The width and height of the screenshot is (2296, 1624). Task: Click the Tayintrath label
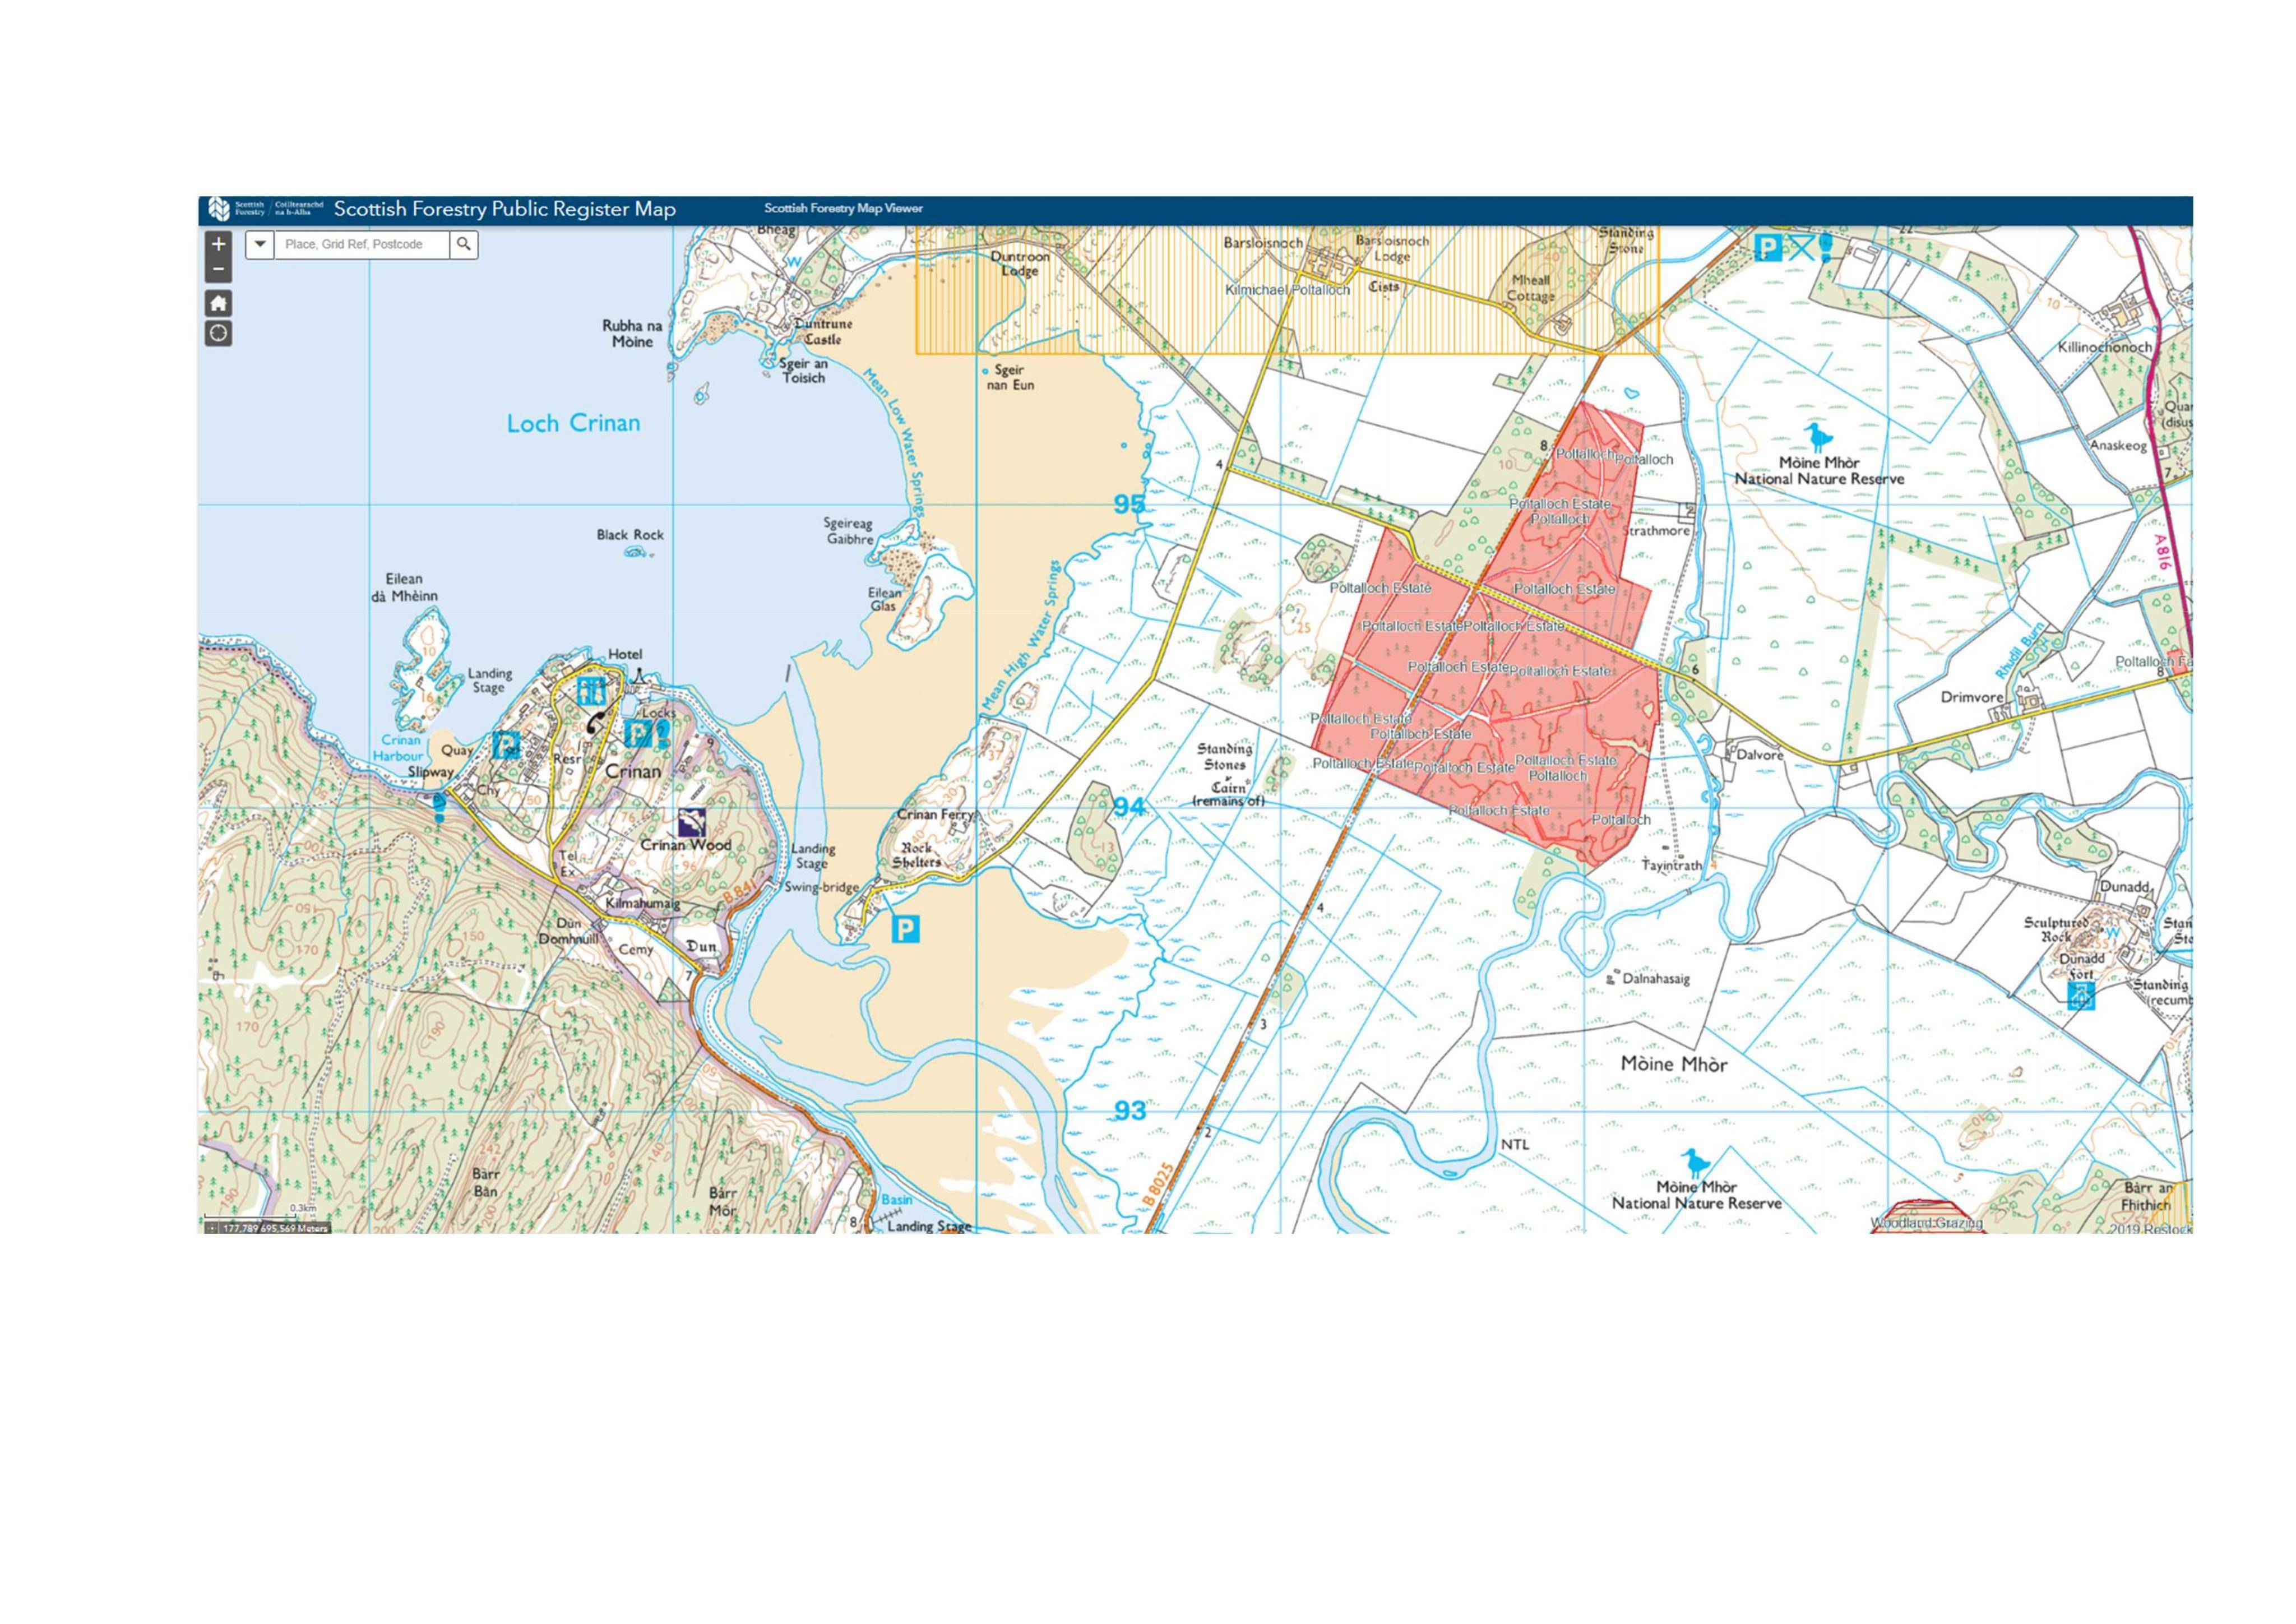1672,865
